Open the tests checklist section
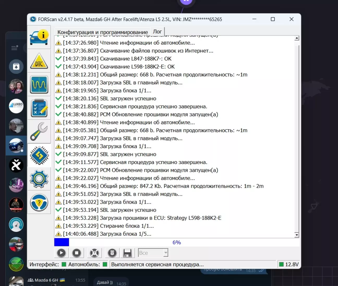 pos(39,108)
